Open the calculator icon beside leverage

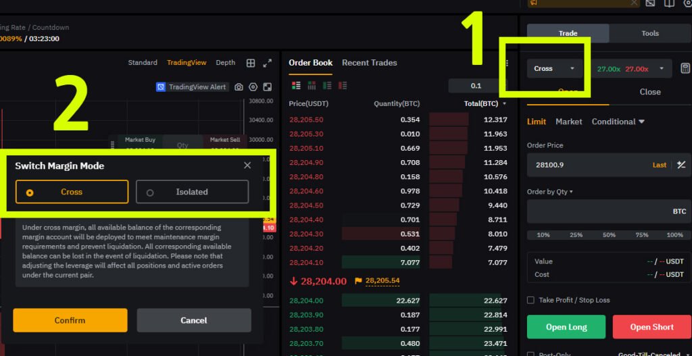tap(685, 68)
